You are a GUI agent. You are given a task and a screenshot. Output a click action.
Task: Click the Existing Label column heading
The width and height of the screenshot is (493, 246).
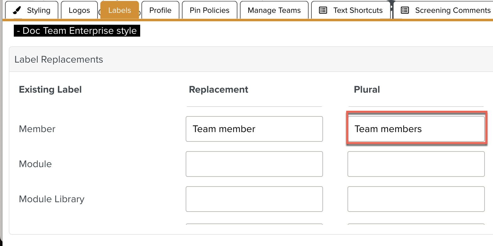point(50,90)
